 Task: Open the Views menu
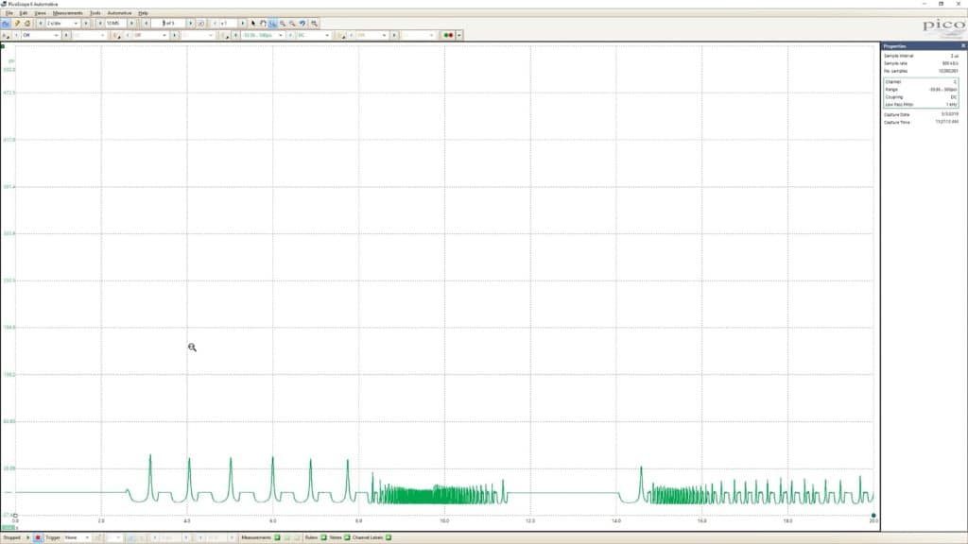[40, 13]
